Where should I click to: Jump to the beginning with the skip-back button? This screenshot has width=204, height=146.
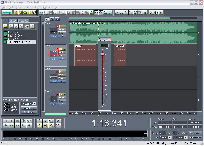pyautogui.click(x=6, y=125)
